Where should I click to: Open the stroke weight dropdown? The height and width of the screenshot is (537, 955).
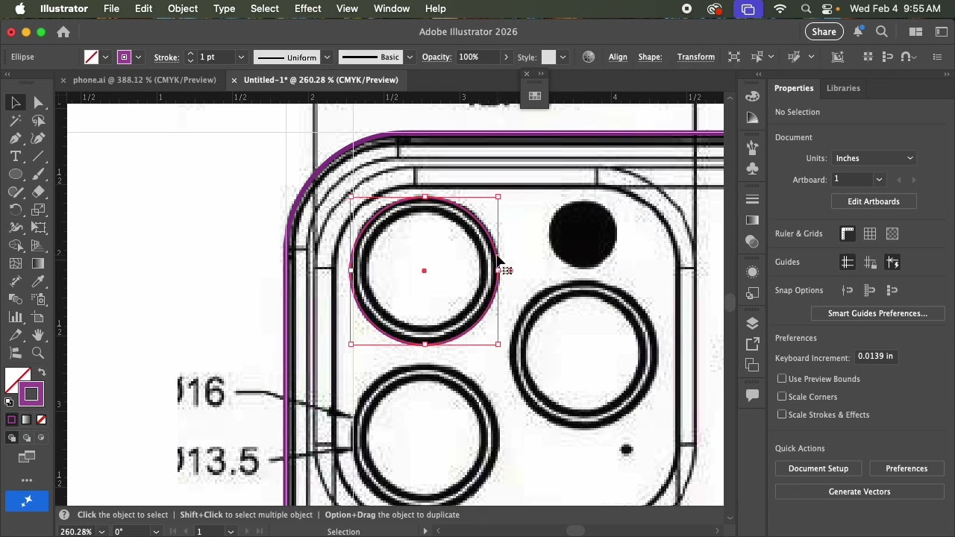click(241, 57)
